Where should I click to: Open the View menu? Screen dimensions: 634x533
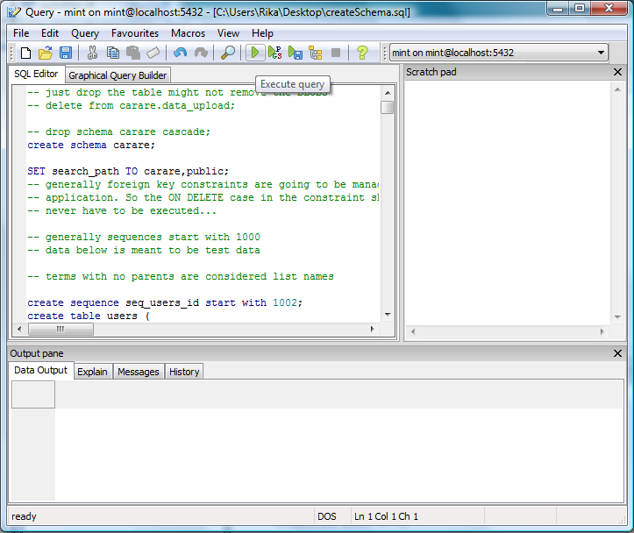pyautogui.click(x=228, y=33)
